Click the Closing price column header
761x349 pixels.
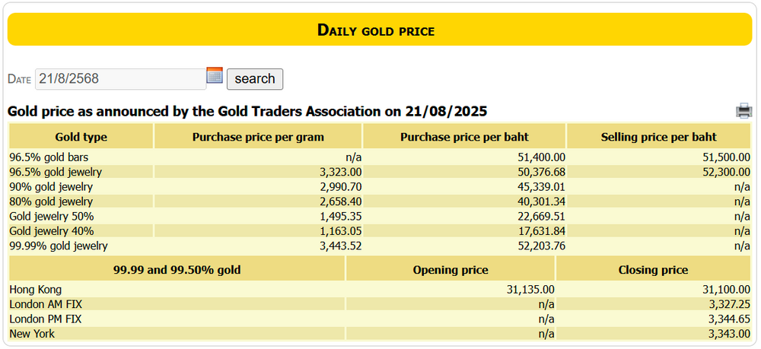tap(653, 270)
